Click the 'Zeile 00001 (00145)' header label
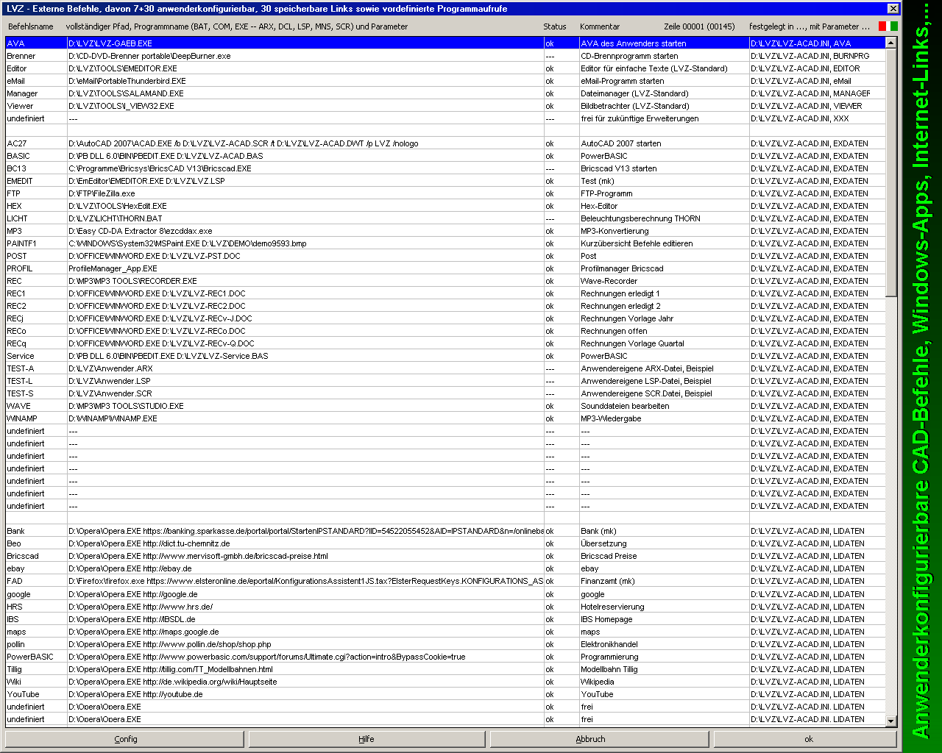Viewport: 942px width, 753px height. (x=699, y=26)
